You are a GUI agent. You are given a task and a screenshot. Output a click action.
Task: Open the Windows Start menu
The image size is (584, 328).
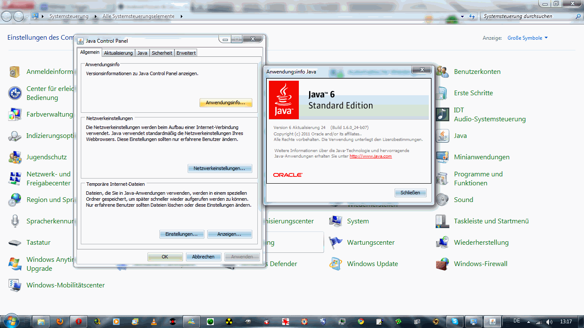click(11, 321)
